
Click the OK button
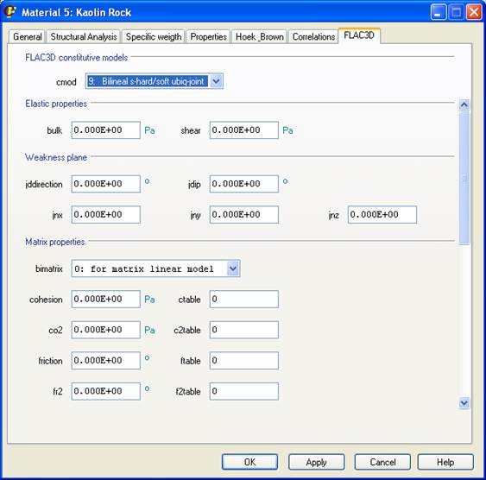[249, 462]
